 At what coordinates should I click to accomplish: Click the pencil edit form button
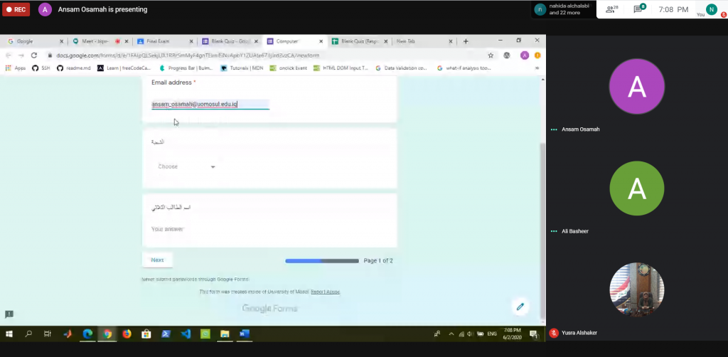520,307
